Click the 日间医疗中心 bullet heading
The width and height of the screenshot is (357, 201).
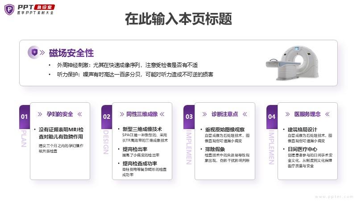[x=303, y=149]
